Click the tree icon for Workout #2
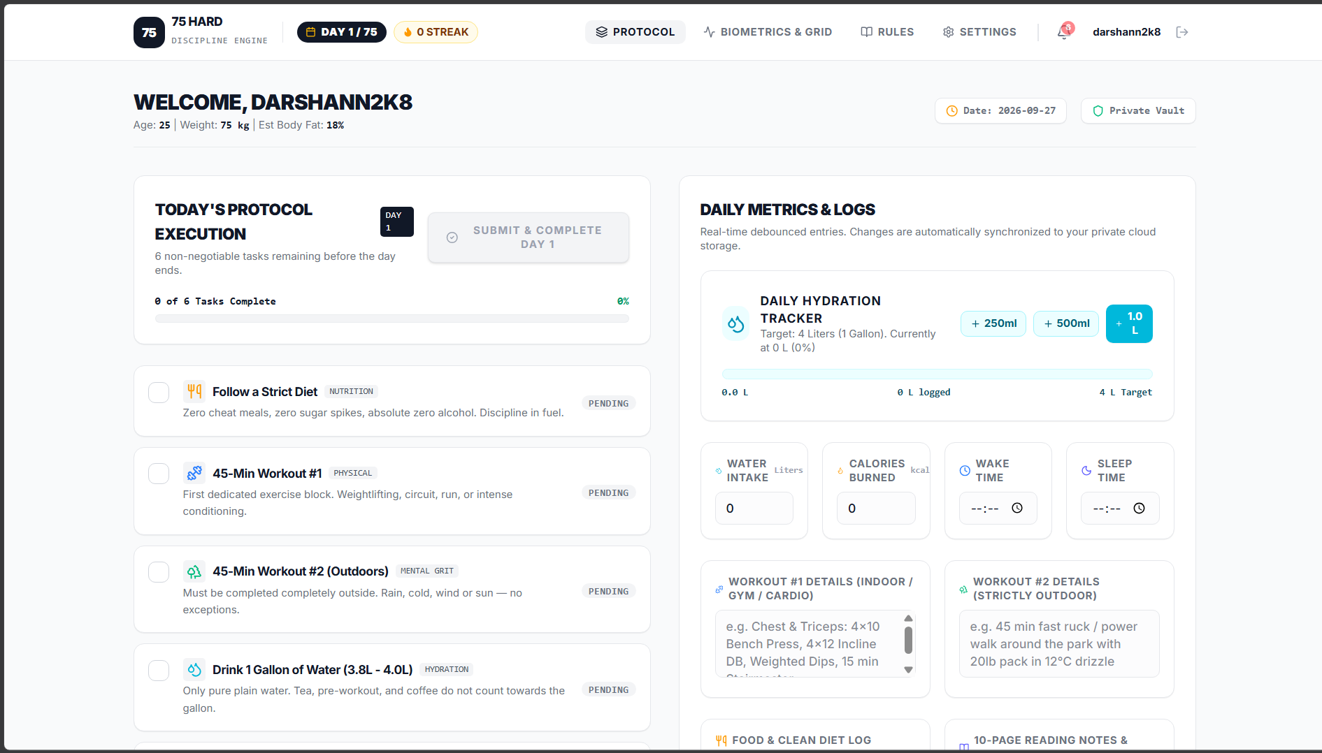 point(194,571)
